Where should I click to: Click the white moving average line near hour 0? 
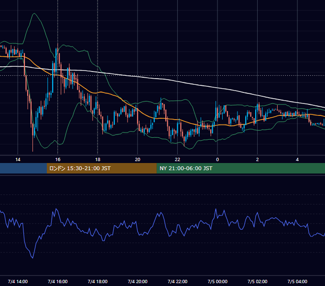[217, 88]
